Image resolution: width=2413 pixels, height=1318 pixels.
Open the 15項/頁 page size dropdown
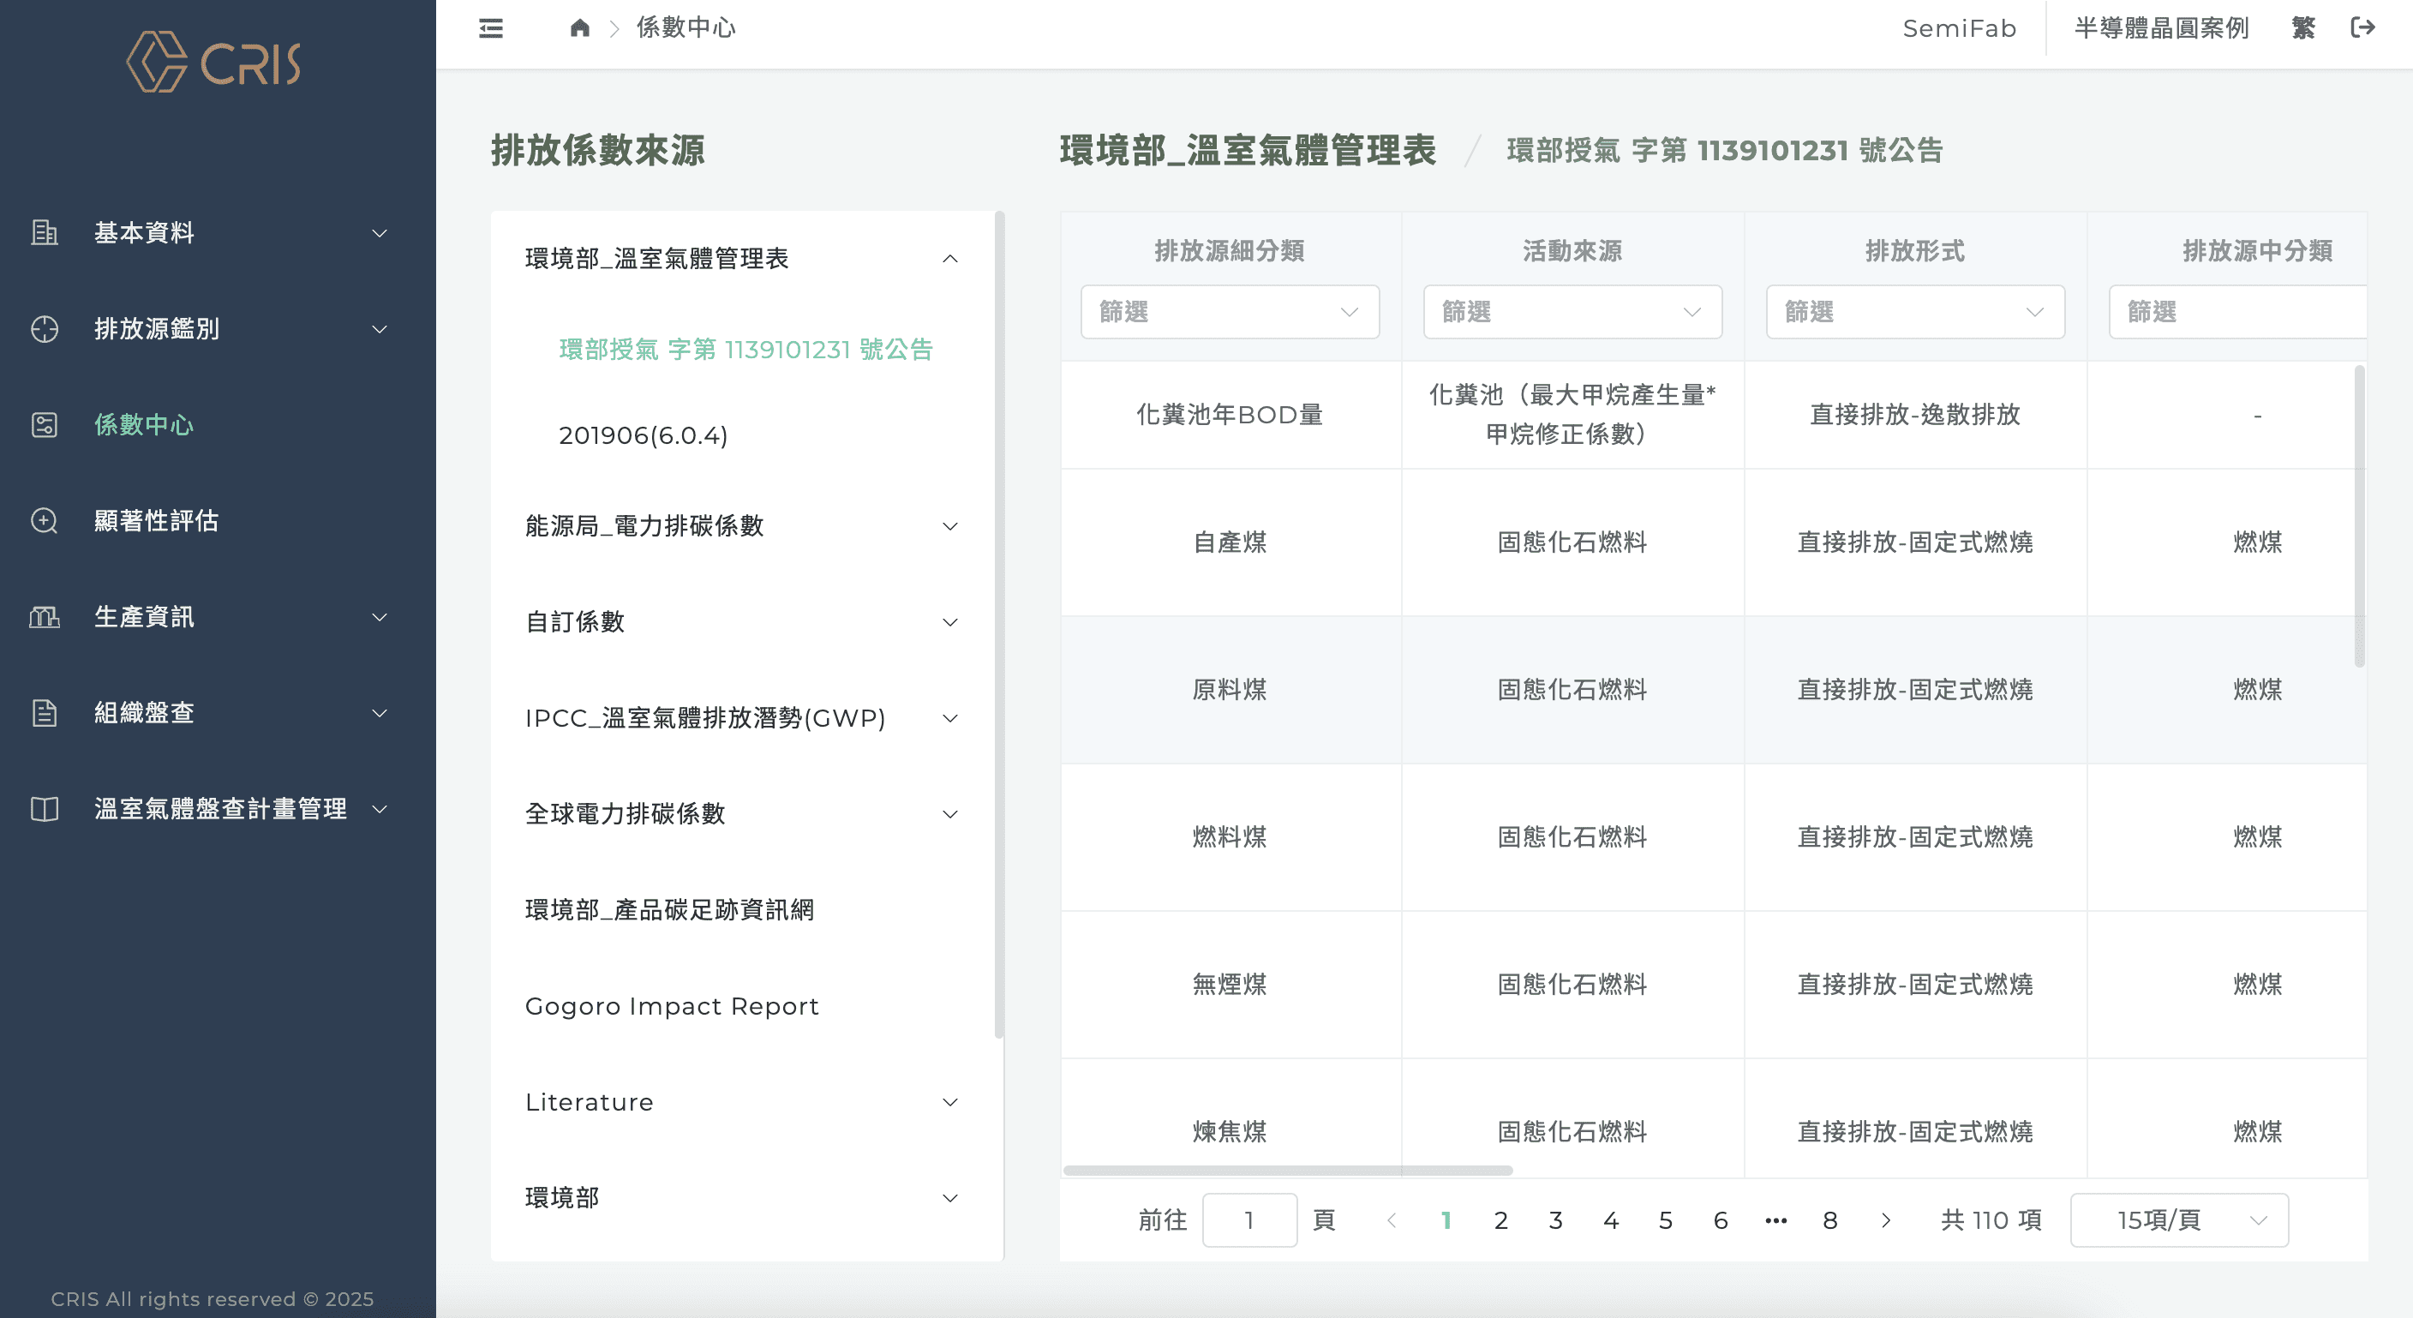[x=2179, y=1219]
